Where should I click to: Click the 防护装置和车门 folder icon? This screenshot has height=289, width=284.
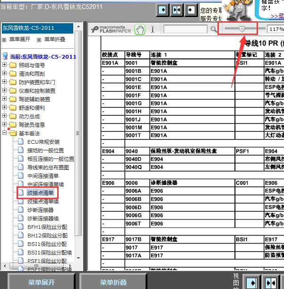click(13, 82)
